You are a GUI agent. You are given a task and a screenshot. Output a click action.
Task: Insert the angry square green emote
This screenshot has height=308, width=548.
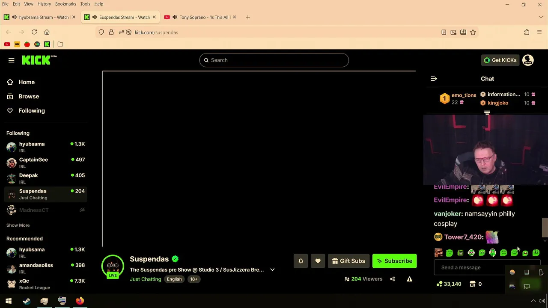(460, 253)
